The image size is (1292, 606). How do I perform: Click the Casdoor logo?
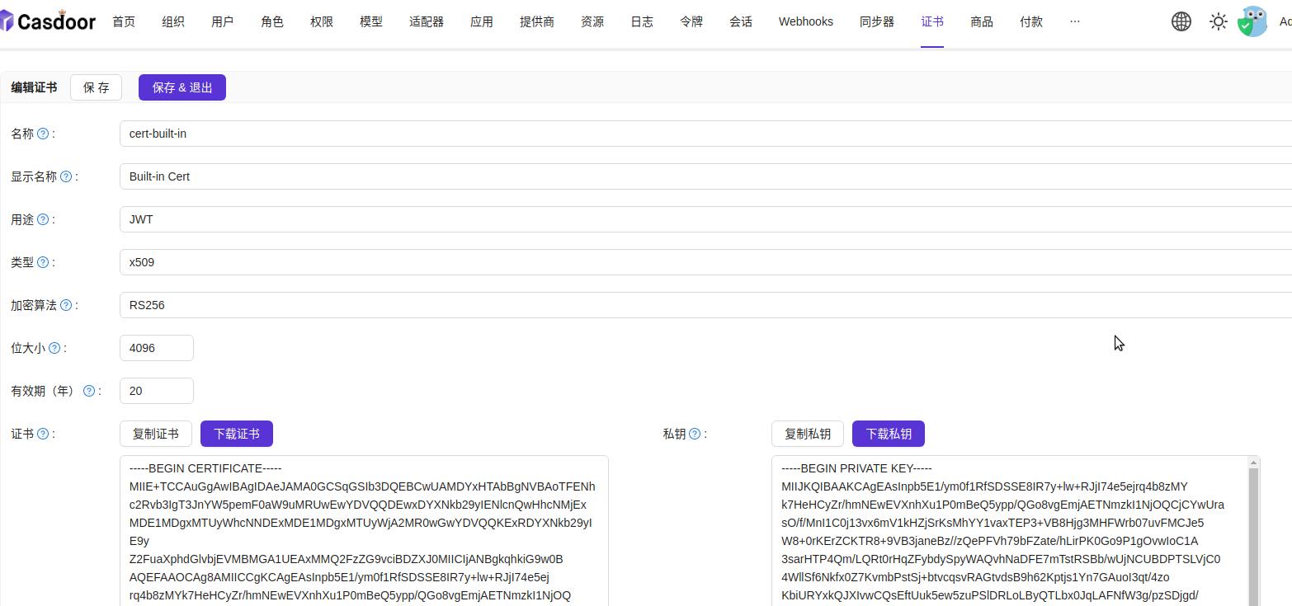pyautogui.click(x=47, y=21)
